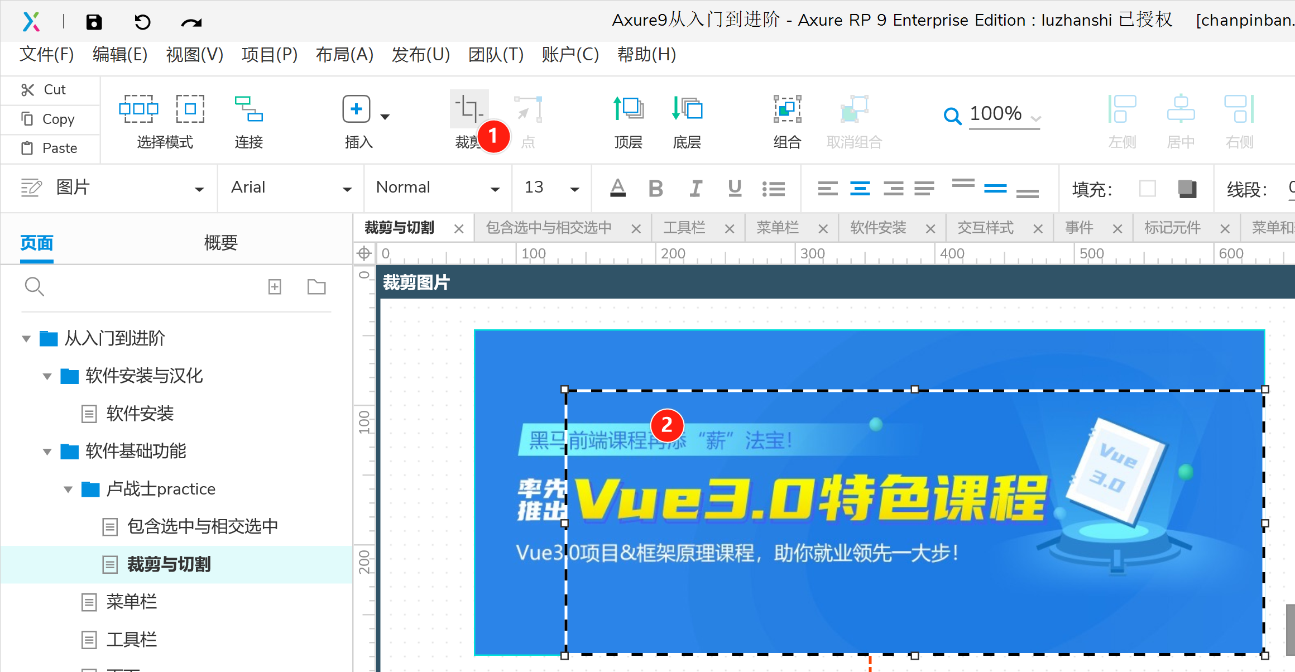Switch to the 工具栏 tab
Image resolution: width=1295 pixels, height=672 pixels.
pos(684,228)
